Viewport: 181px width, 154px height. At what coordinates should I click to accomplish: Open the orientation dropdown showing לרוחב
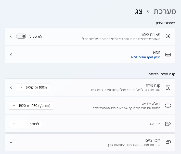point(25,124)
